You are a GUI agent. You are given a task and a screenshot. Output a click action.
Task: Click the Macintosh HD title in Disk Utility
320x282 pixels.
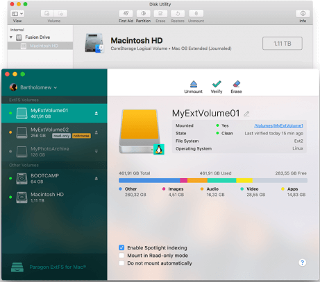[x=137, y=41]
